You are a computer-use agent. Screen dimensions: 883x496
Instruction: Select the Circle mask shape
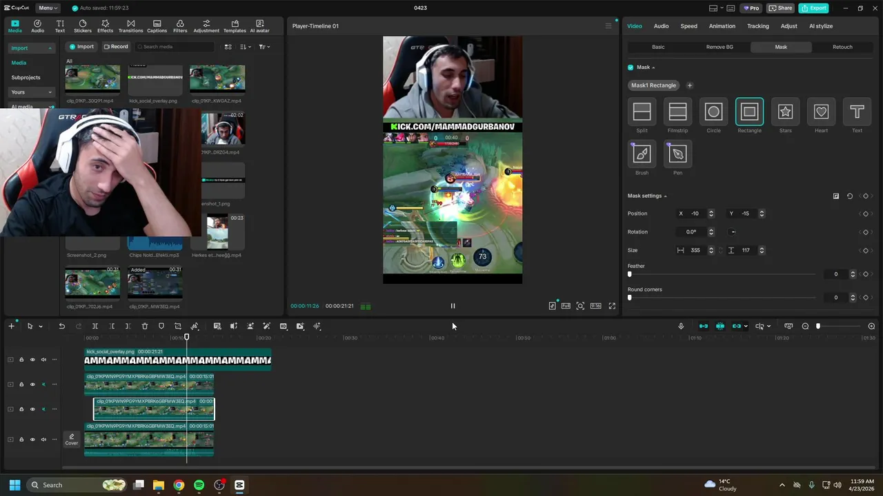pos(713,112)
